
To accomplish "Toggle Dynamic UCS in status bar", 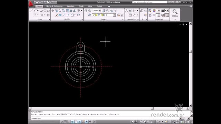I will pyautogui.click(x=83, y=122).
